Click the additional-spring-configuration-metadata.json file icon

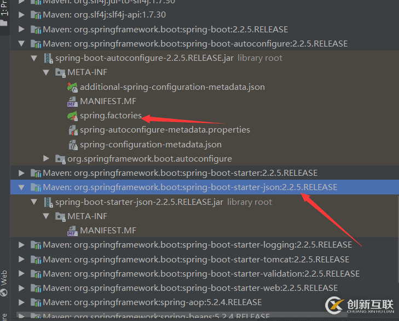[73, 87]
